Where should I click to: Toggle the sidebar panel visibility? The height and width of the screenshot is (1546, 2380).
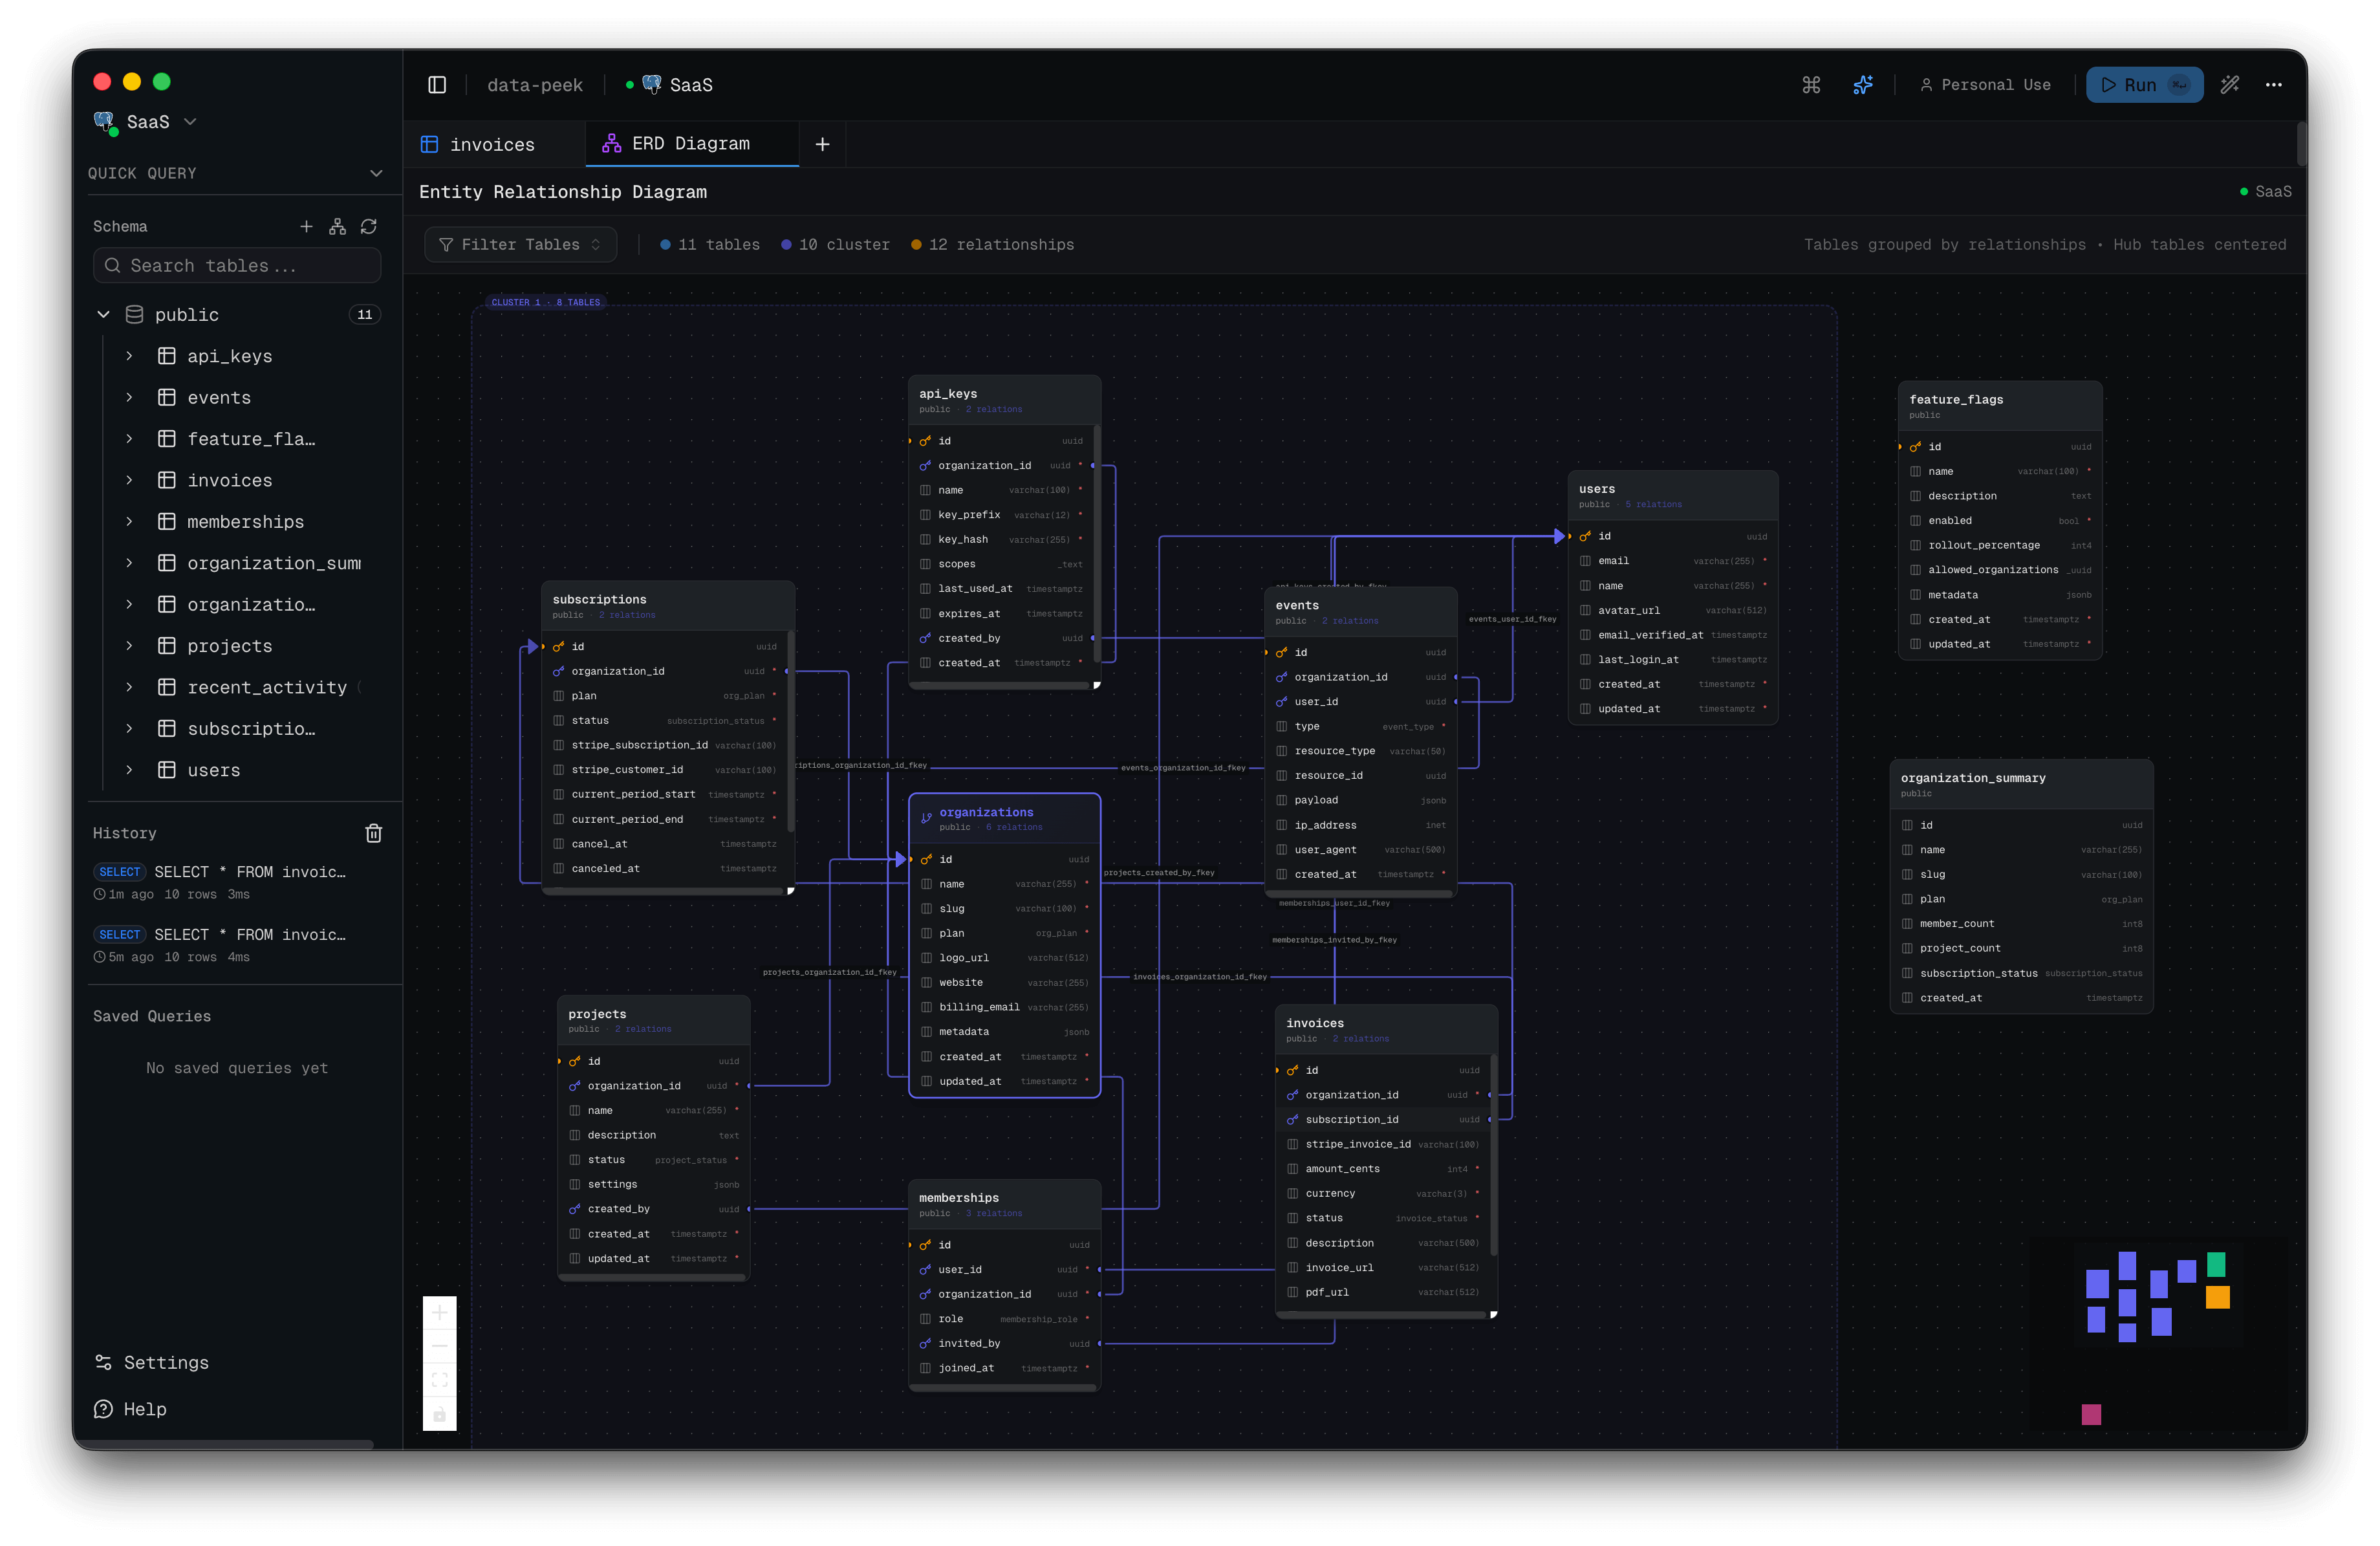[437, 85]
